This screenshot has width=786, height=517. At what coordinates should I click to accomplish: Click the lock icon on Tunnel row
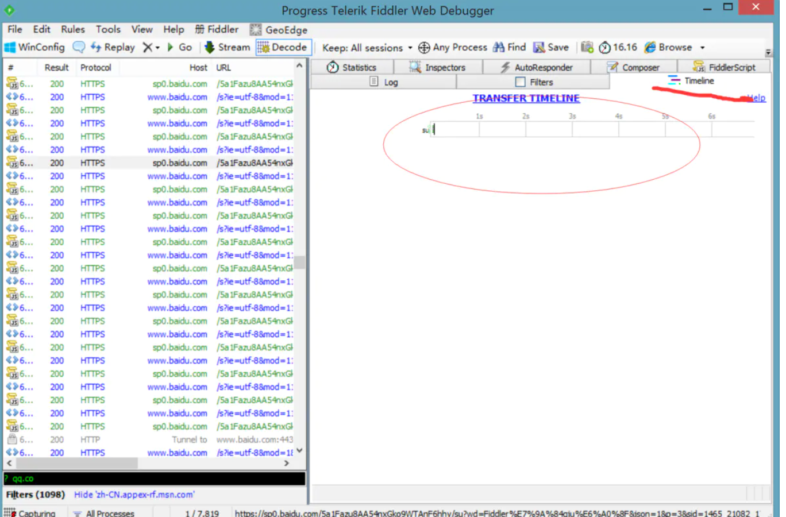tap(11, 439)
